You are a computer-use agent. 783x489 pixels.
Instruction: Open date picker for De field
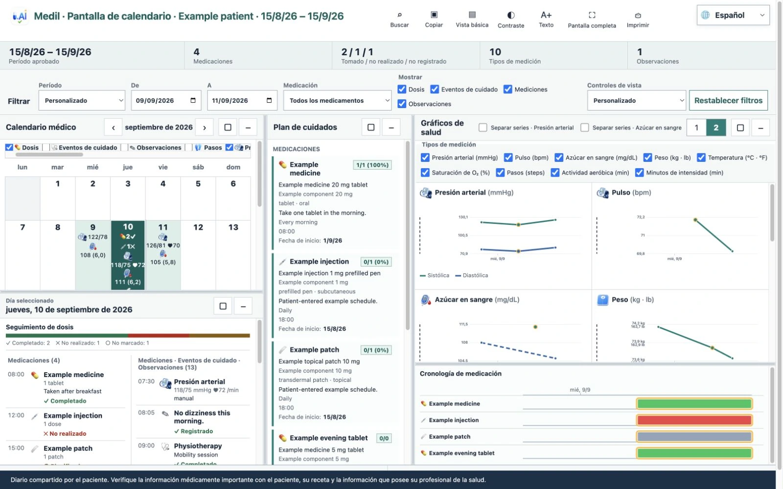(193, 100)
